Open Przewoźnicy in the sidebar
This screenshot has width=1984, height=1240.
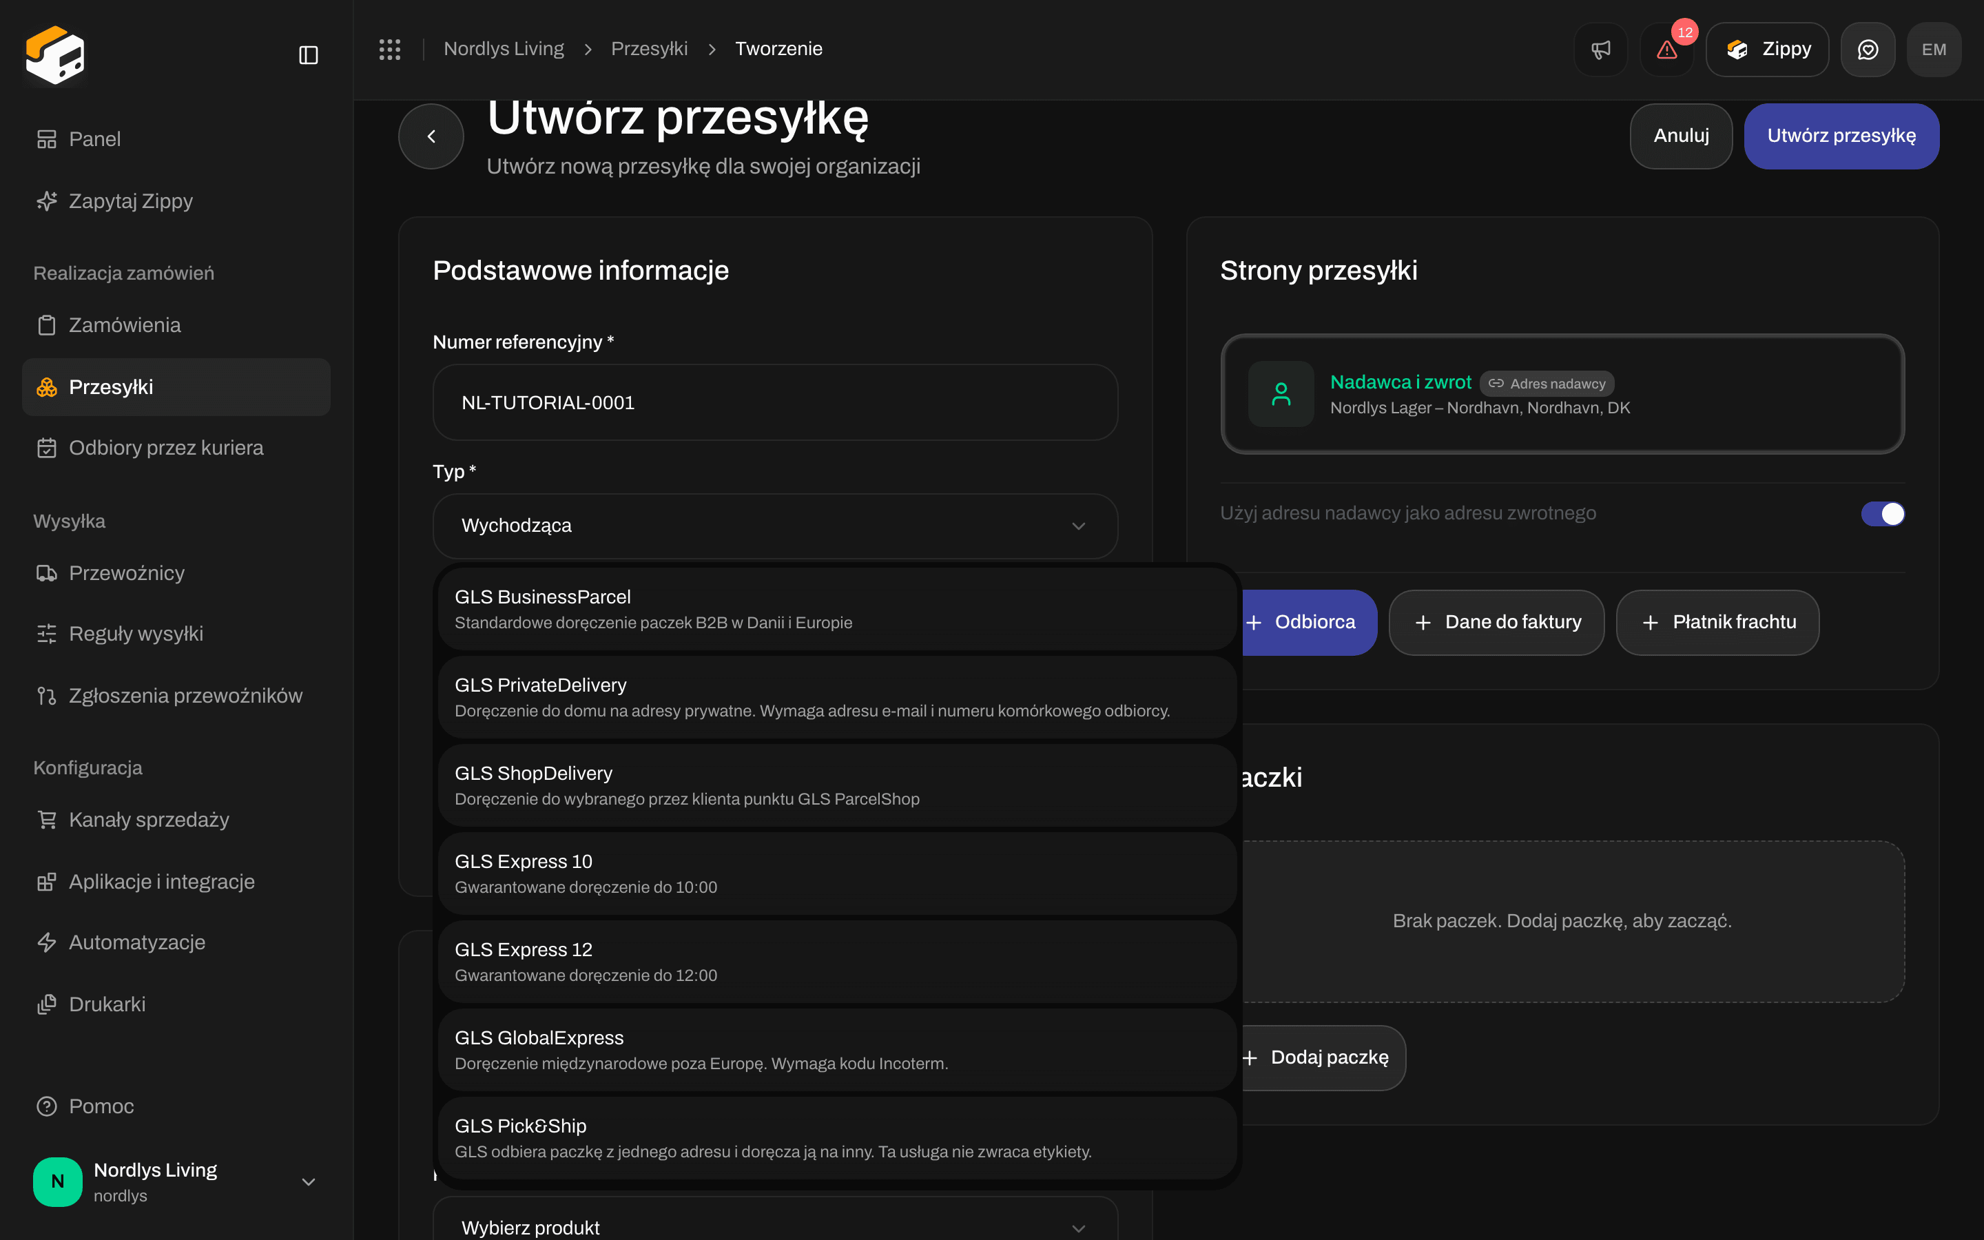pos(176,572)
